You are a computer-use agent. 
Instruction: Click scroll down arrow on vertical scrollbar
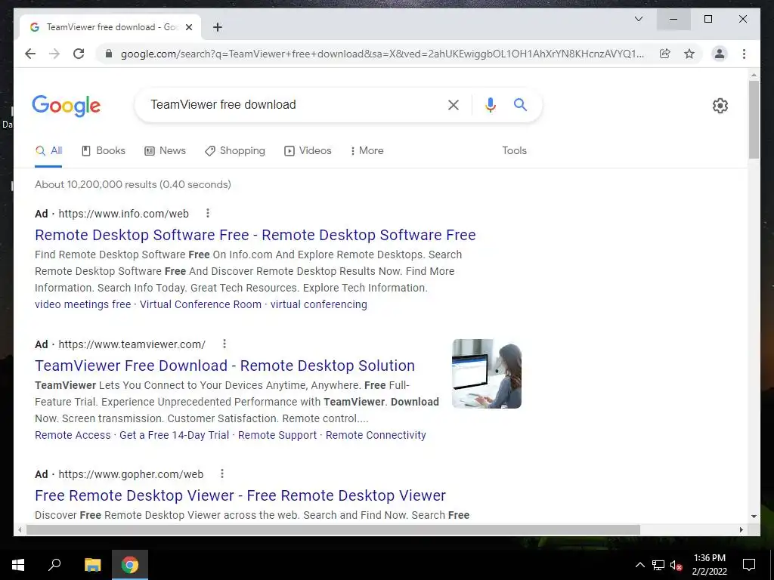[x=754, y=517]
